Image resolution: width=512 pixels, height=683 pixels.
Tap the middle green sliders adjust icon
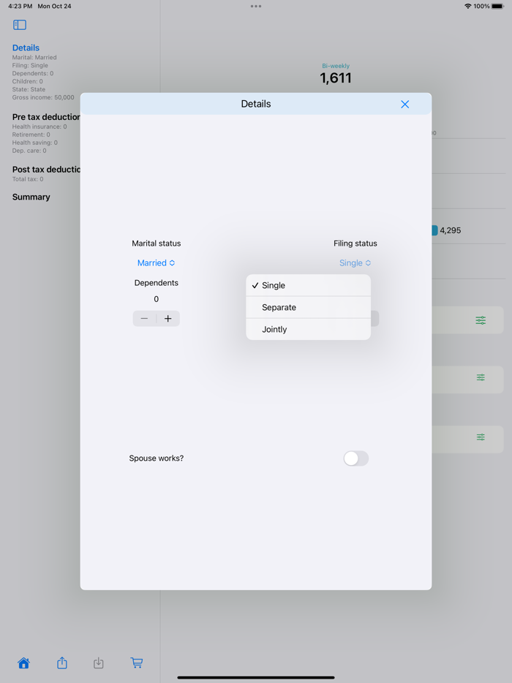tap(481, 377)
